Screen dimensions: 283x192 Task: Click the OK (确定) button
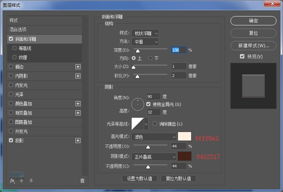253,21
